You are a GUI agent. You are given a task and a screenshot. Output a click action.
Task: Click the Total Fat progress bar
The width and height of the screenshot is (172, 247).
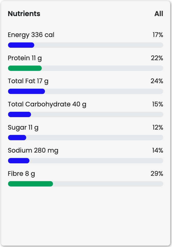pyautogui.click(x=26, y=91)
